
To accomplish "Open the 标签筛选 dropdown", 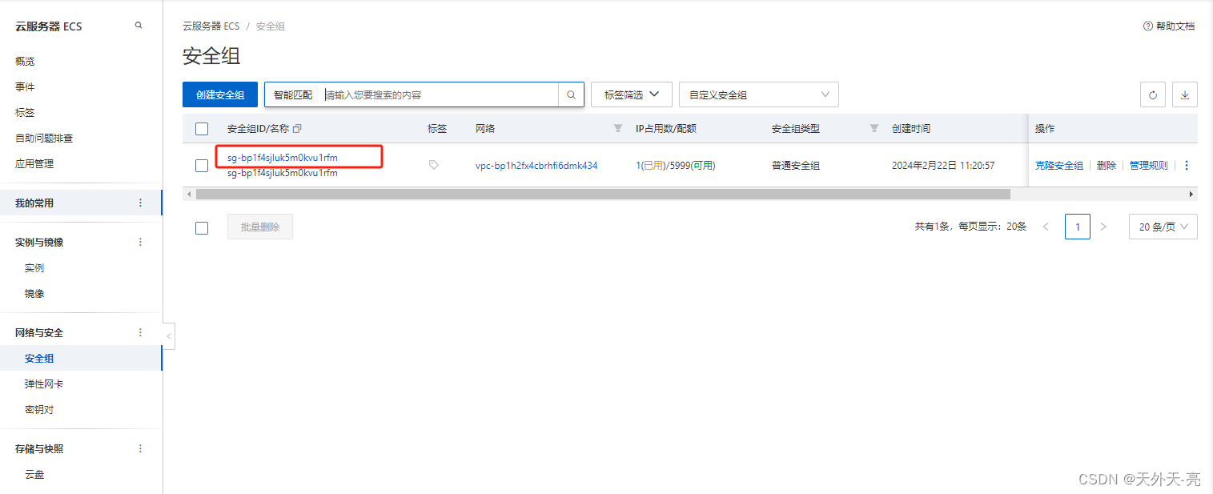I will pyautogui.click(x=632, y=94).
